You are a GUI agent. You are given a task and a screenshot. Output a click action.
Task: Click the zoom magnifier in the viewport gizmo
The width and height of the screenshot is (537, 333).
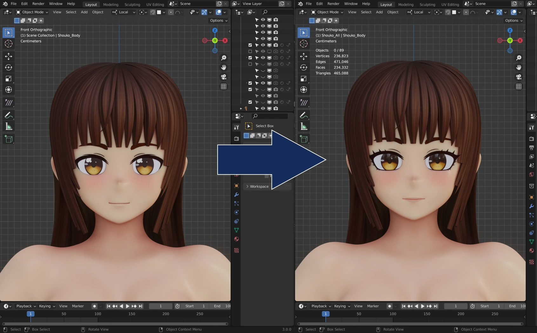coord(224,58)
